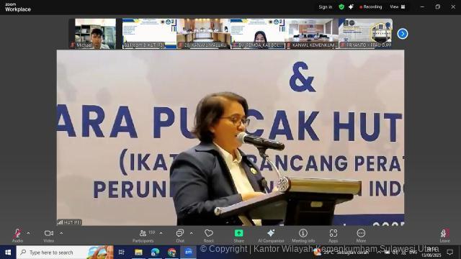Open the Apps panel
This screenshot has width=461, height=259.
point(333,236)
